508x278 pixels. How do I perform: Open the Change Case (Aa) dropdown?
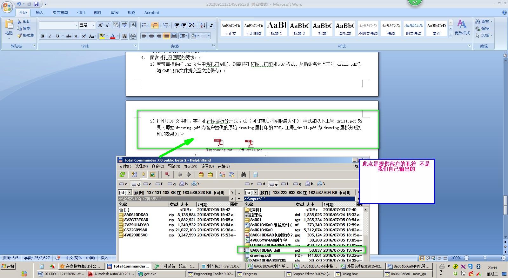92,36
